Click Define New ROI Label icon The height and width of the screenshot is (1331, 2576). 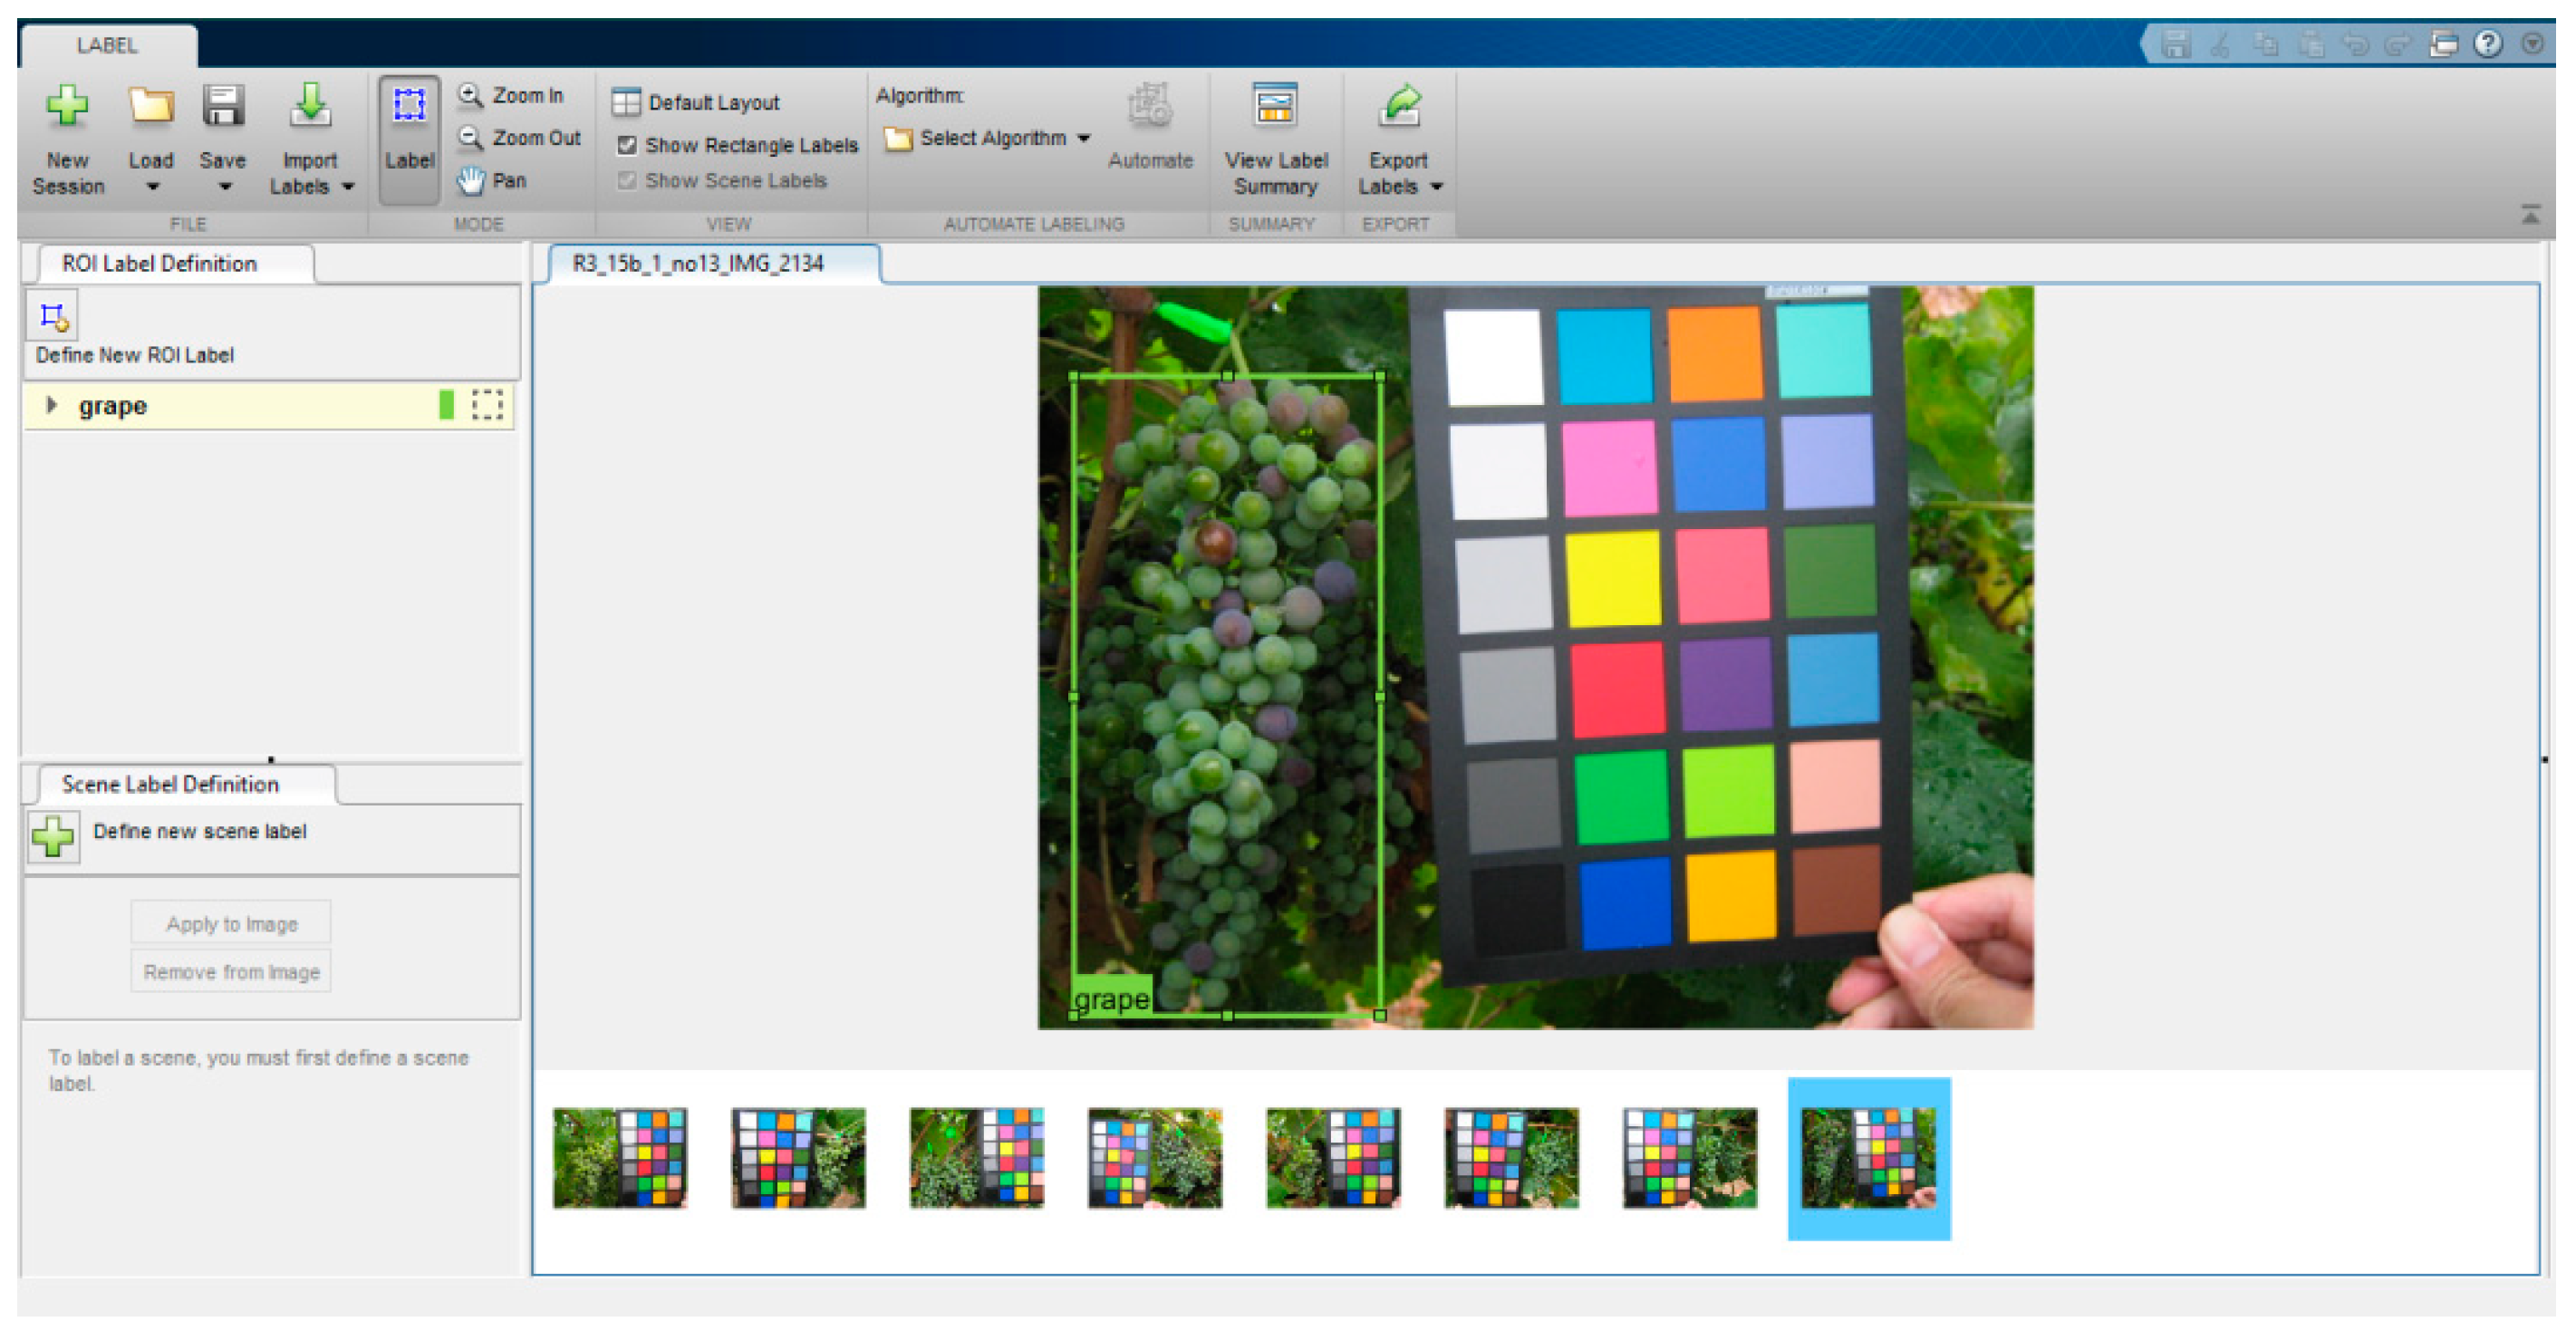[53, 317]
